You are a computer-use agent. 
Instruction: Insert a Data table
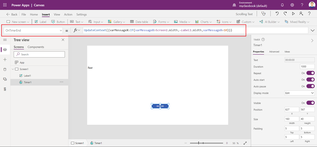click(x=139, y=22)
